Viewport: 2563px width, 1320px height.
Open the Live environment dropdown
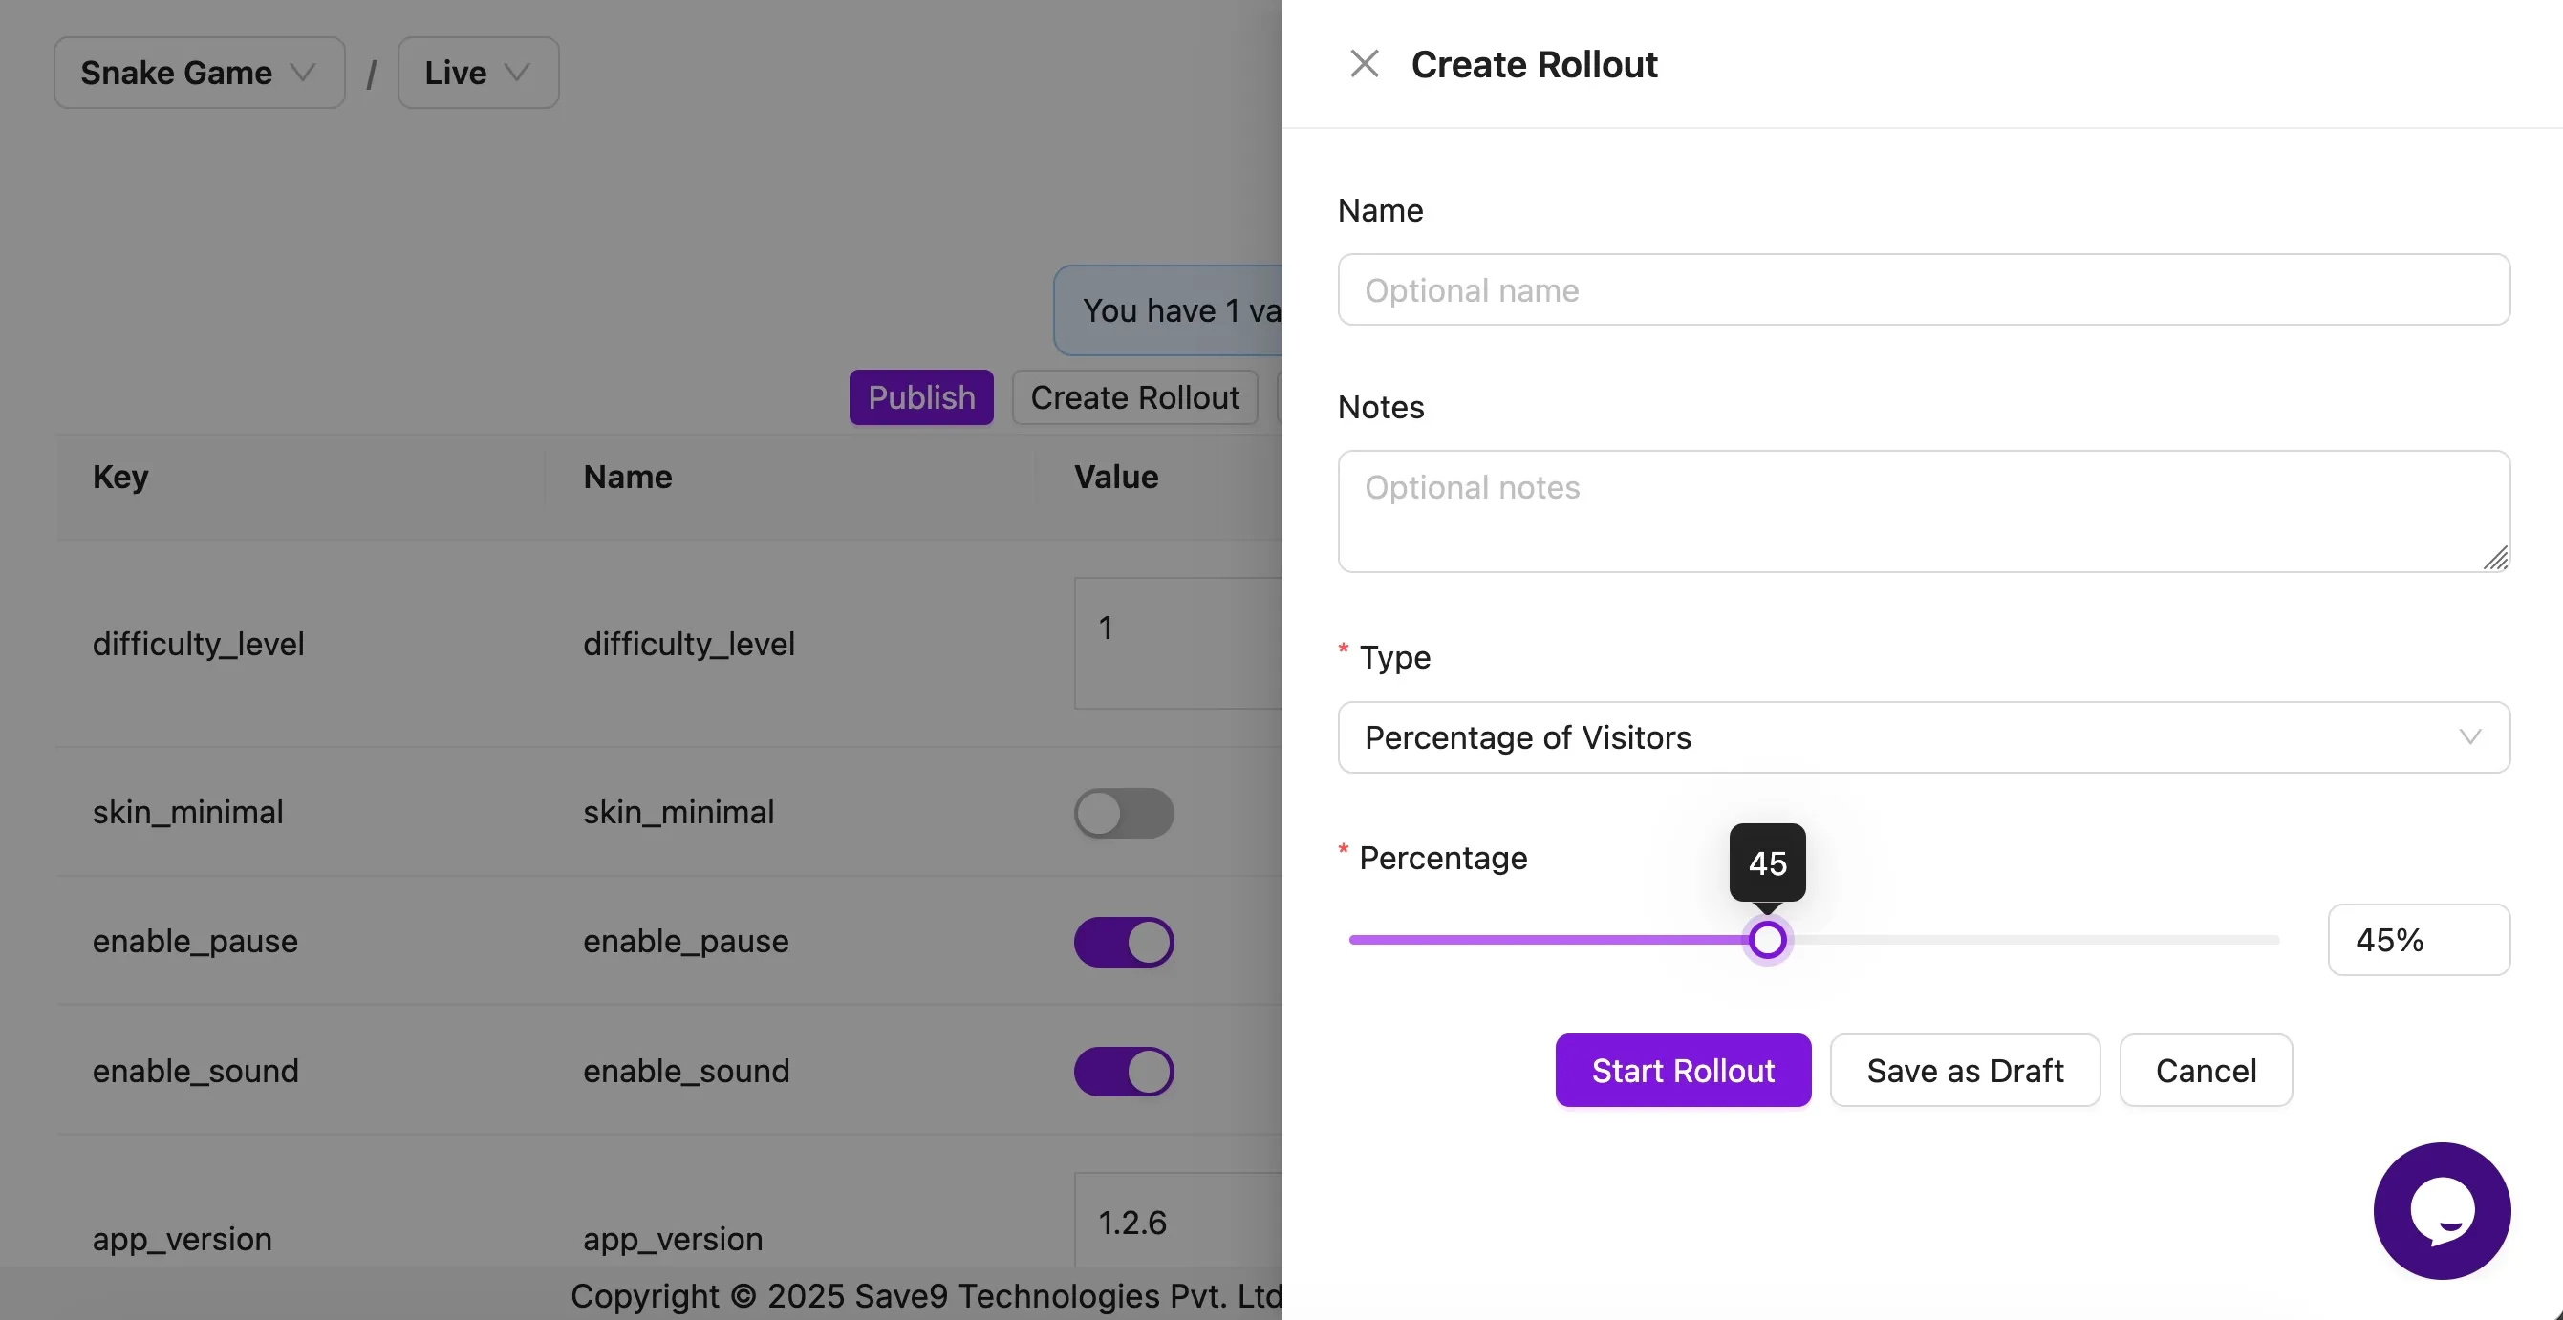point(479,73)
